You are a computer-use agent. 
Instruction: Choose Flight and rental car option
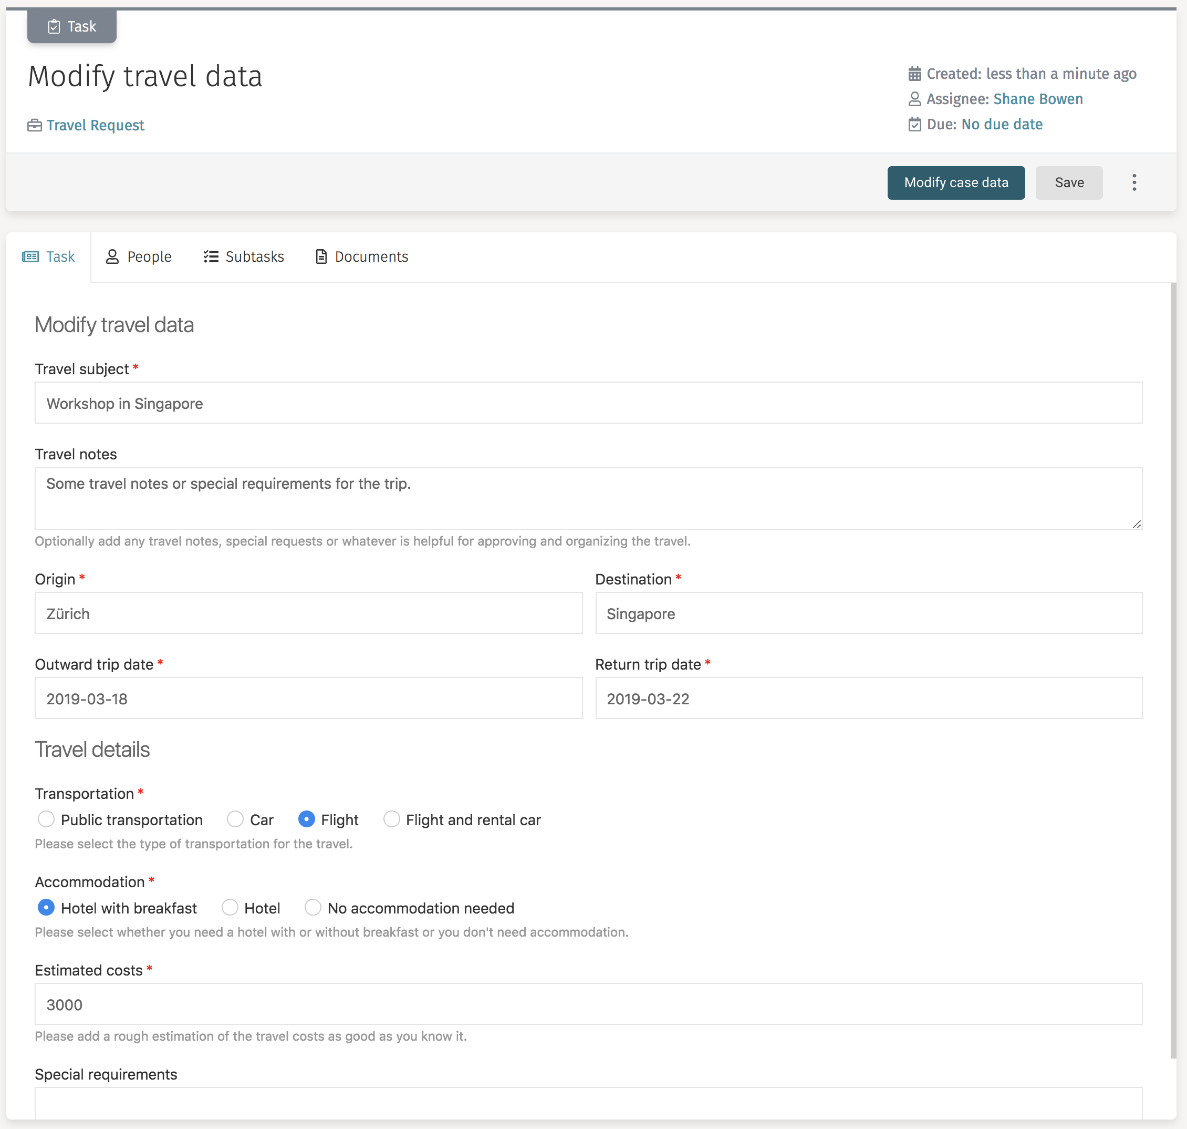pos(392,819)
